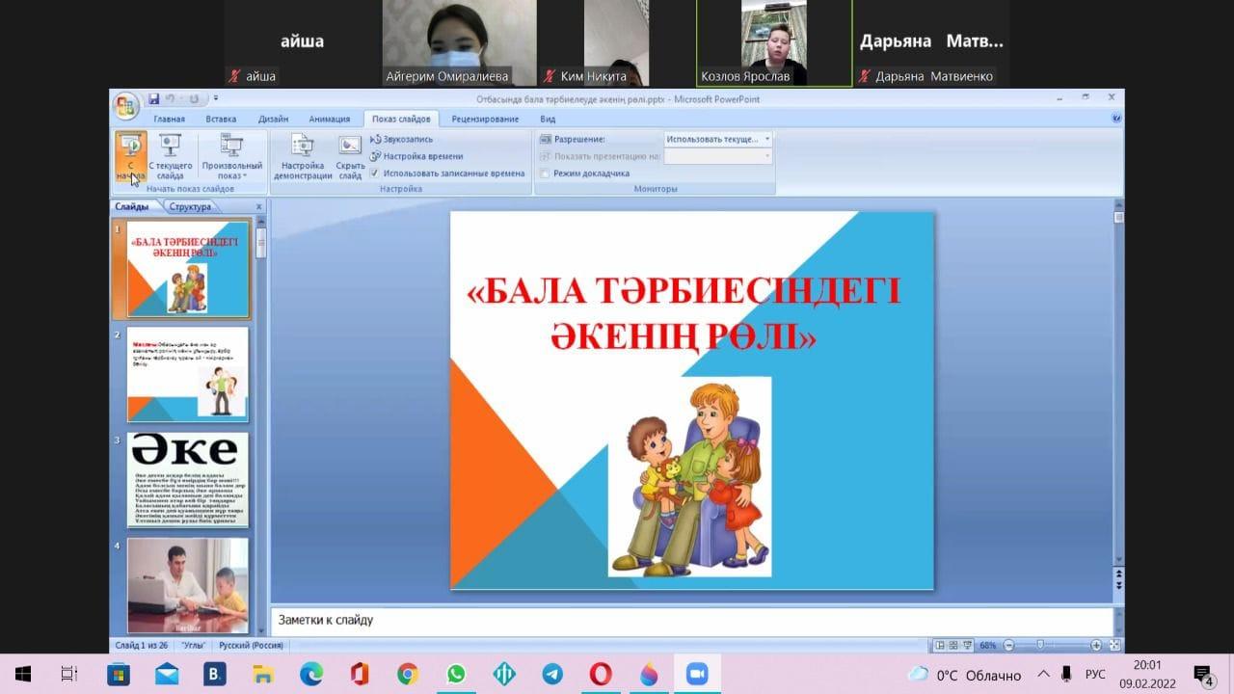Image resolution: width=1234 pixels, height=694 pixels.
Task: Undo the last action
Action: point(170,98)
